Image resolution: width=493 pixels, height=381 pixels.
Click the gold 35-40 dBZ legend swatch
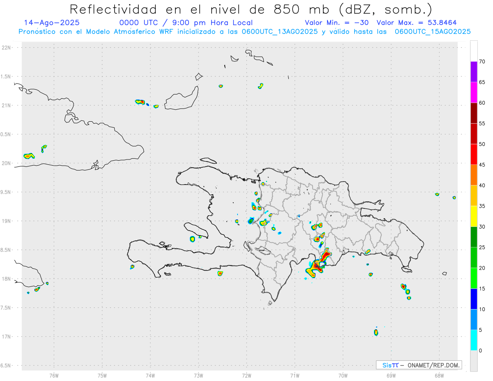click(474, 196)
